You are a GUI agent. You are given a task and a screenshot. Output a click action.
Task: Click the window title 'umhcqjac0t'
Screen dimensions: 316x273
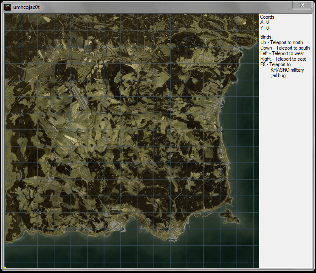pyautogui.click(x=26, y=7)
